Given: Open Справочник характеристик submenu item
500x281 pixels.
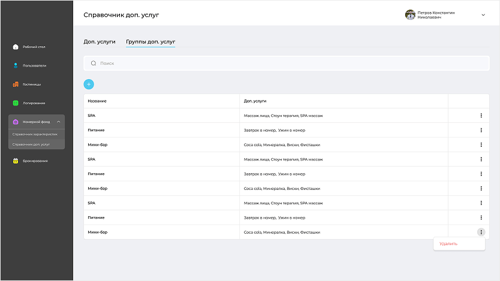Looking at the screenshot, I should coord(35,134).
